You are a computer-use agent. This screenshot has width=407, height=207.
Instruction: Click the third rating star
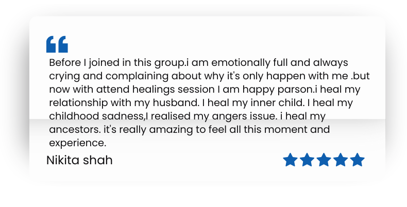(324, 160)
